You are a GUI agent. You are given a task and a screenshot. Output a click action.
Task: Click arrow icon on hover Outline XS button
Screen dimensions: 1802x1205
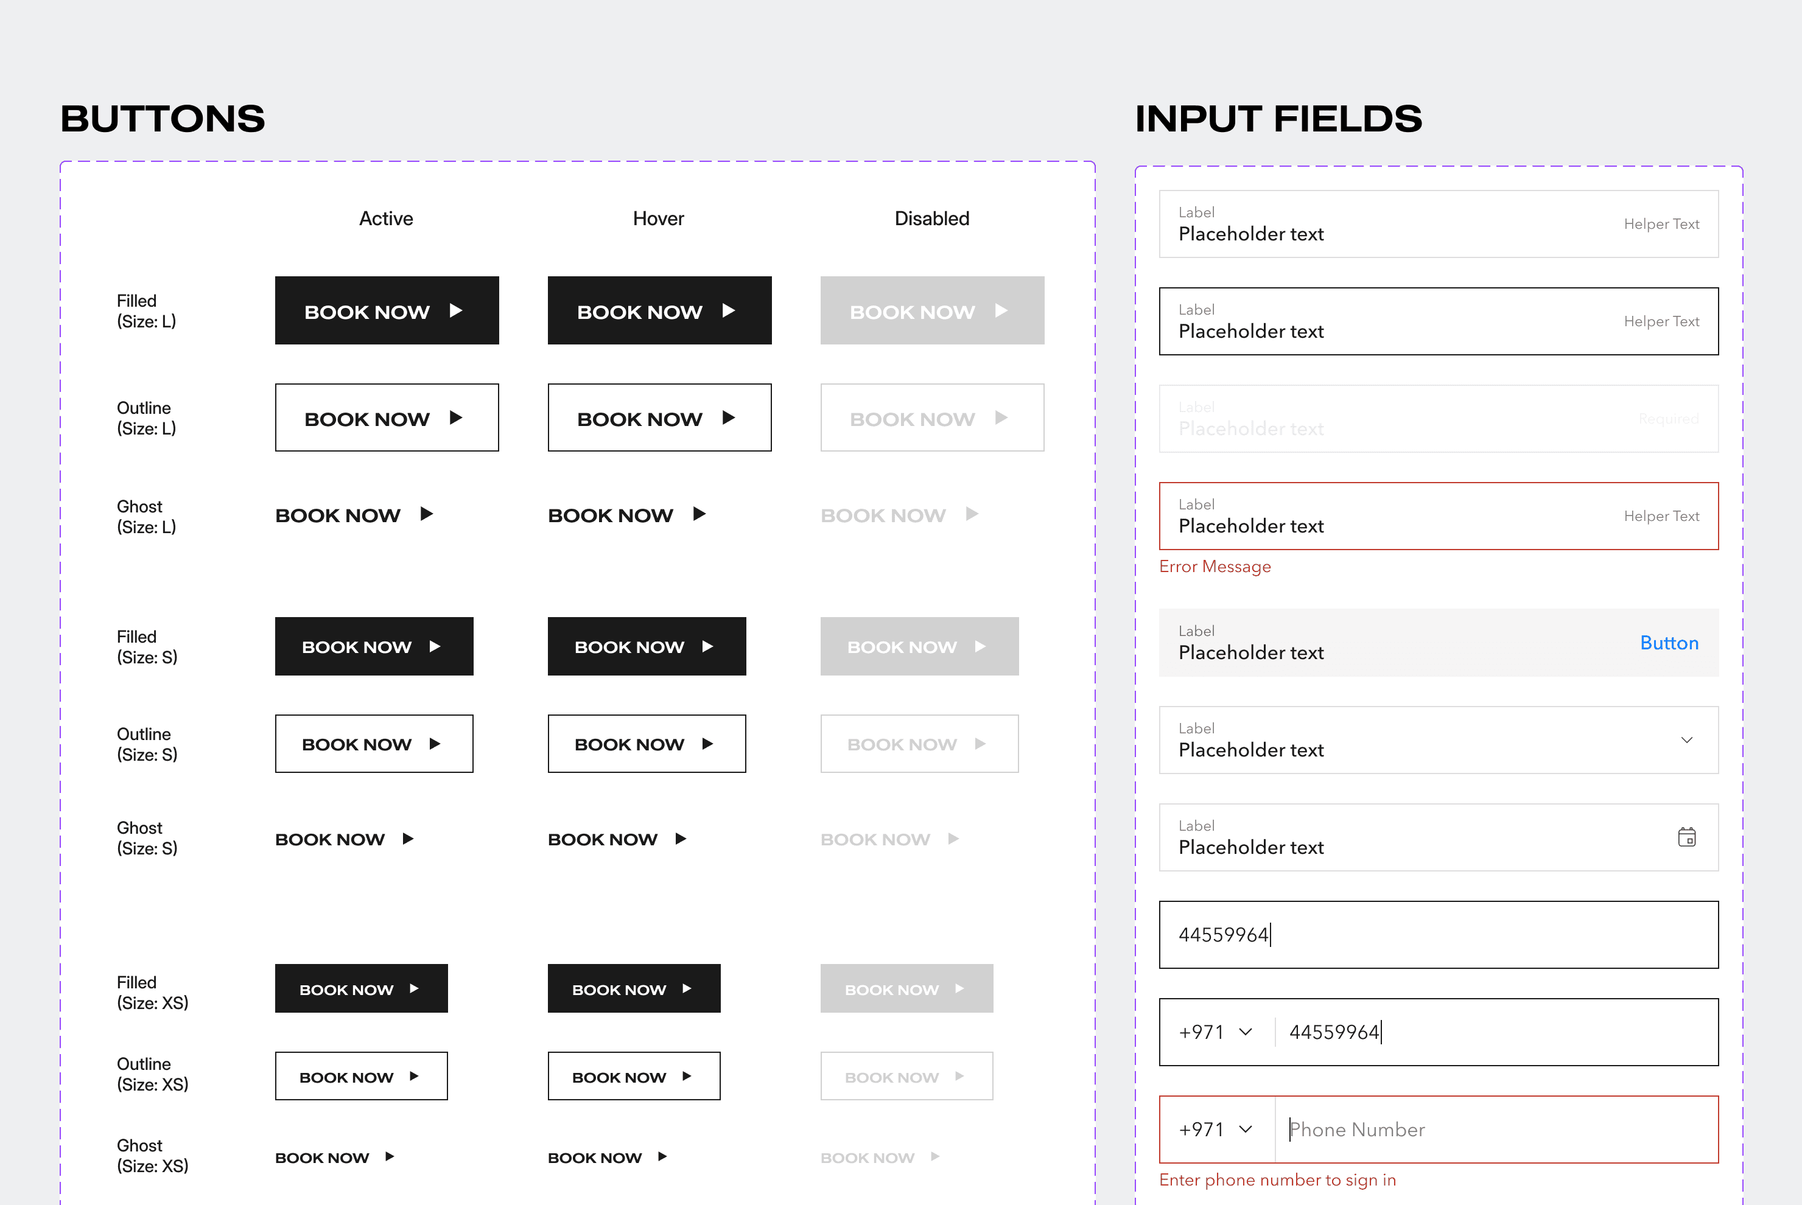(x=687, y=1076)
